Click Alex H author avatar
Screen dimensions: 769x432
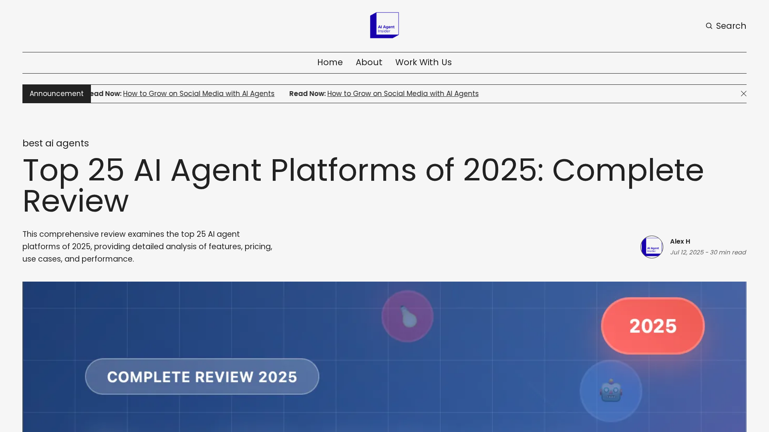coord(652,247)
